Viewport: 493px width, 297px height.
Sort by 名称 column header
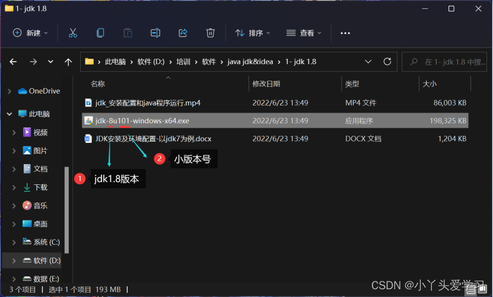(x=98, y=84)
